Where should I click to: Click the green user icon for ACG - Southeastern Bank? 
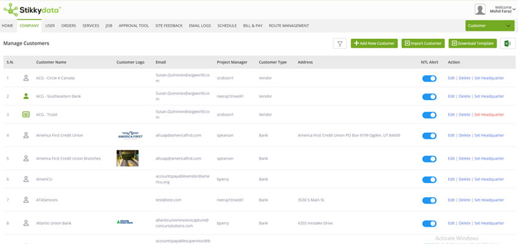(26, 96)
